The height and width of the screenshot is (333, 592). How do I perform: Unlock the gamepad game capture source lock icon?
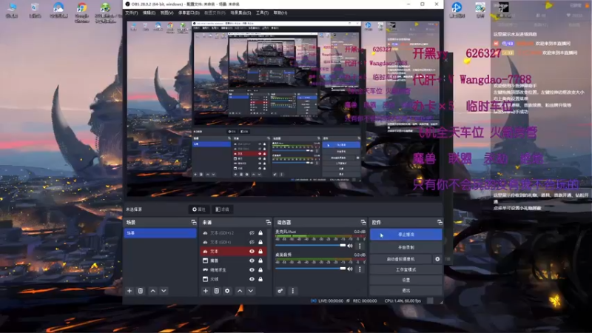coord(260,269)
